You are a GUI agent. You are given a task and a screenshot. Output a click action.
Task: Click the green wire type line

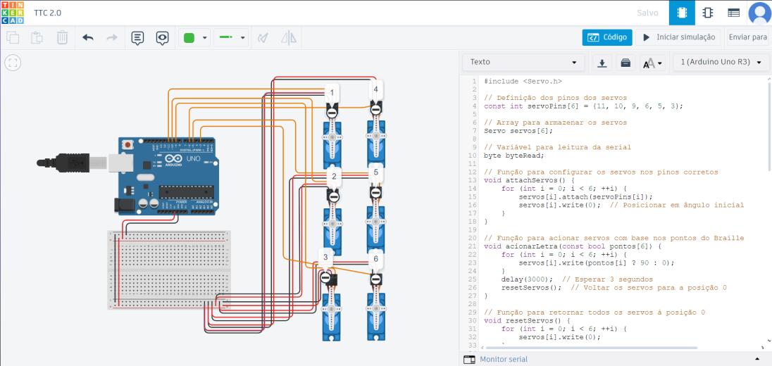pyautogui.click(x=226, y=37)
